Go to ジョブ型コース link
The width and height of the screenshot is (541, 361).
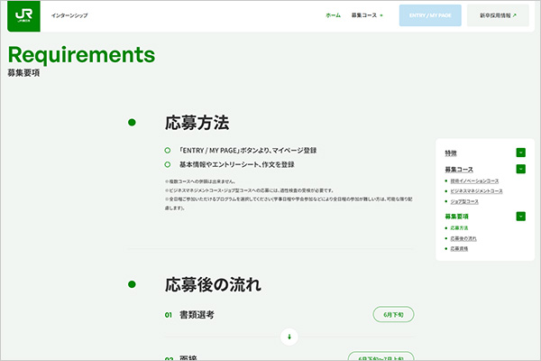pyautogui.click(x=464, y=201)
